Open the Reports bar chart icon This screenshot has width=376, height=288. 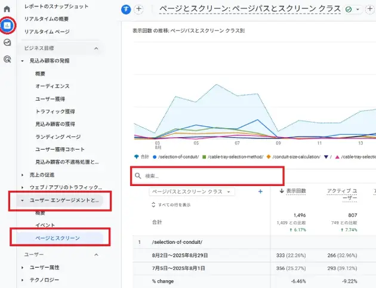[7, 26]
